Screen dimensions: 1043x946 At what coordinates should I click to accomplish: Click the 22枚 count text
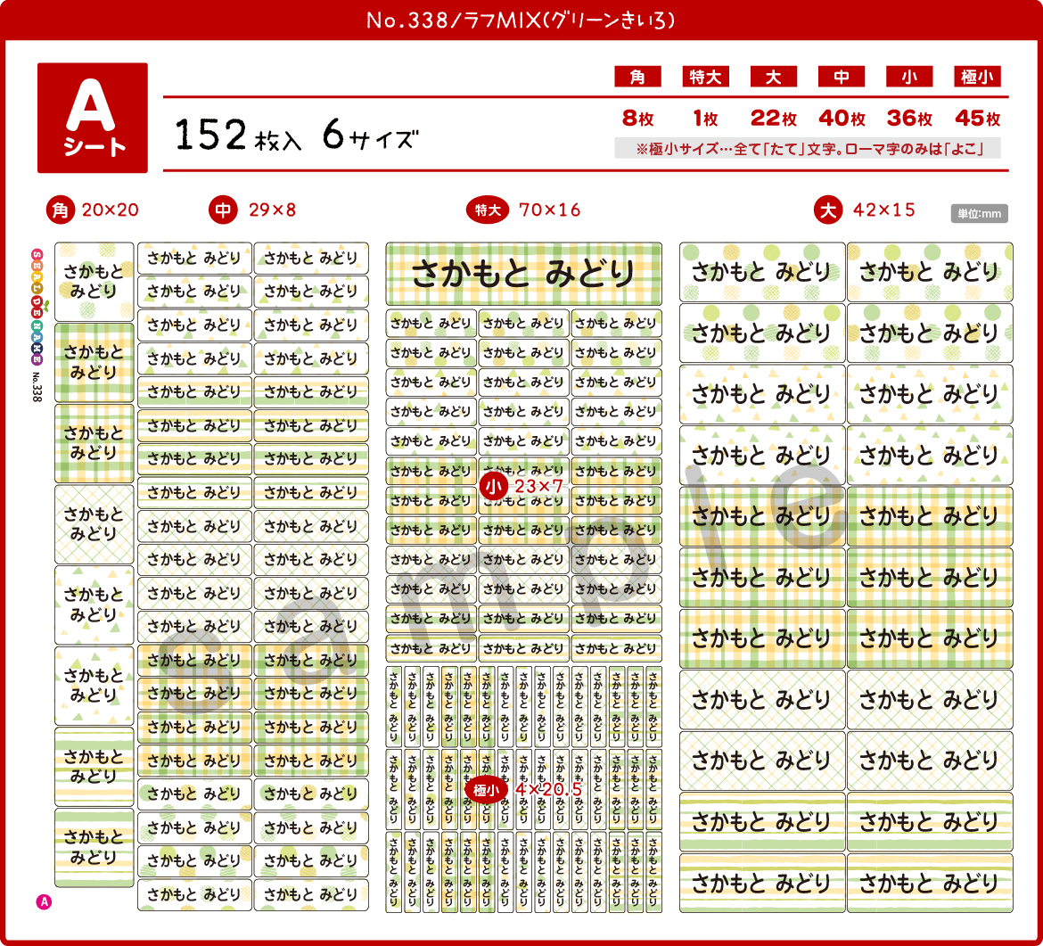(773, 119)
